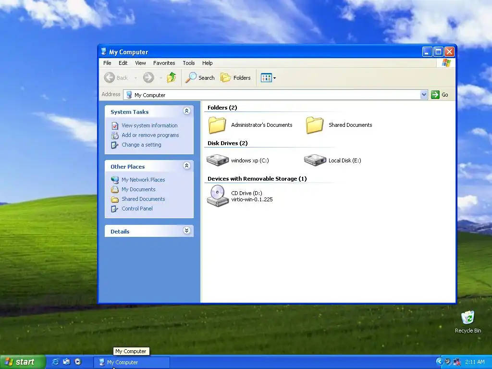Open the Views dropdown button
This screenshot has height=369, width=492.
[x=268, y=78]
